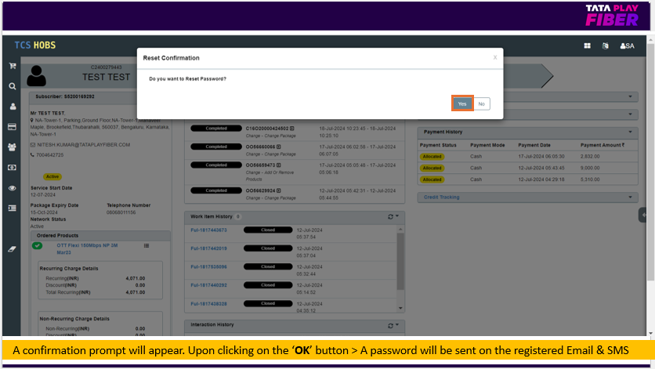Open the SA user account menu
Screen dimensions: 655x369
tap(627, 46)
